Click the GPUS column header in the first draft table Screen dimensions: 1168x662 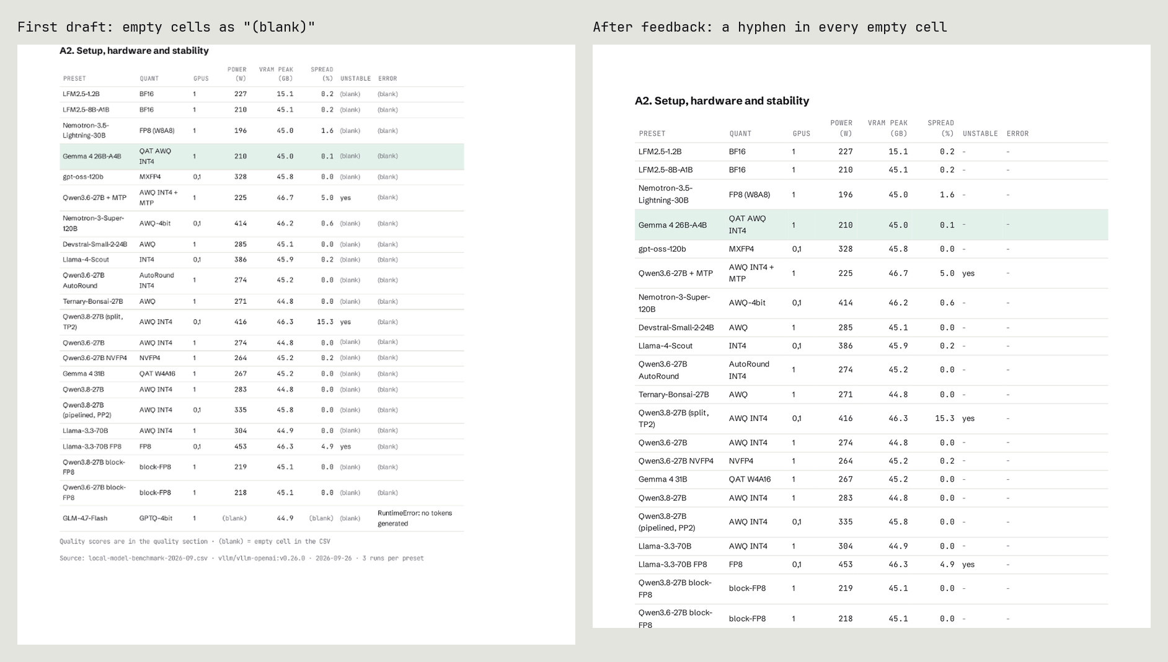click(x=201, y=79)
